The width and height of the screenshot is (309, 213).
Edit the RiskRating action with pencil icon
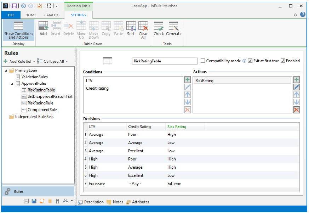click(296, 87)
